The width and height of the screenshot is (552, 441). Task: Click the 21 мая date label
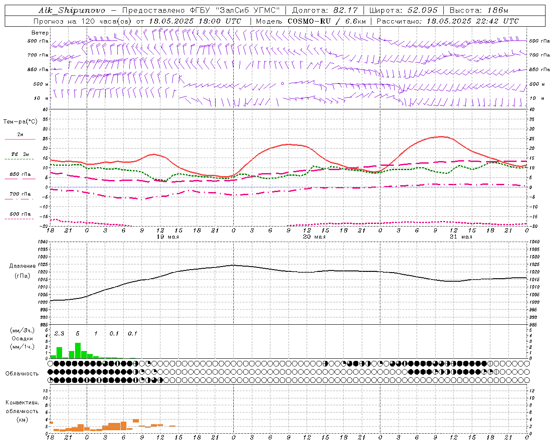(461, 237)
